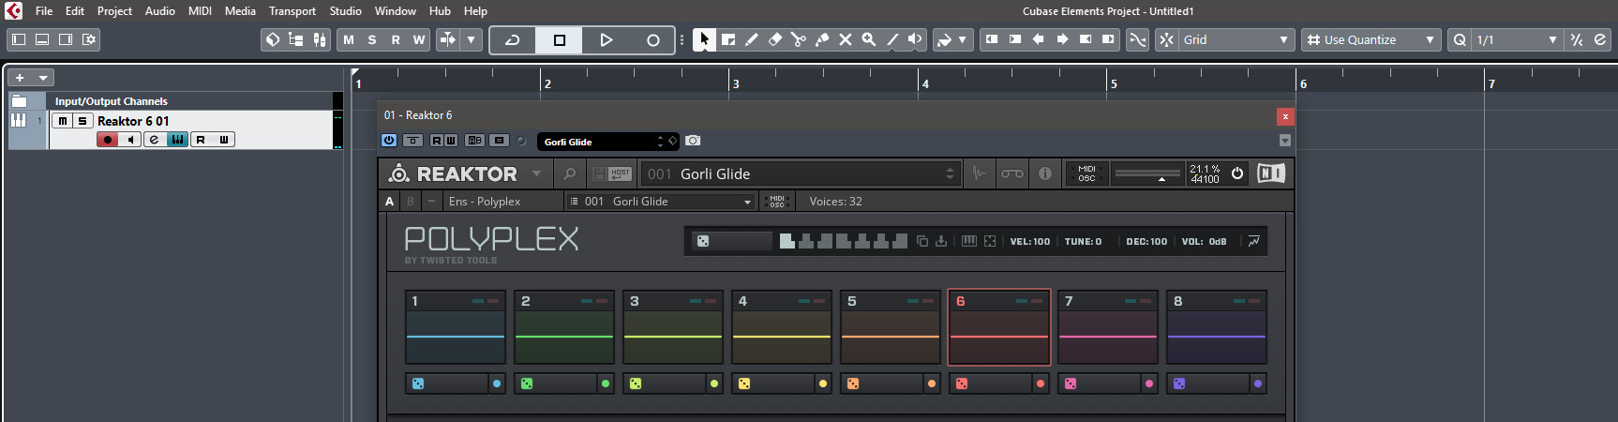
Task: Open the Reaktor main menu arrow
Action: coord(536,173)
